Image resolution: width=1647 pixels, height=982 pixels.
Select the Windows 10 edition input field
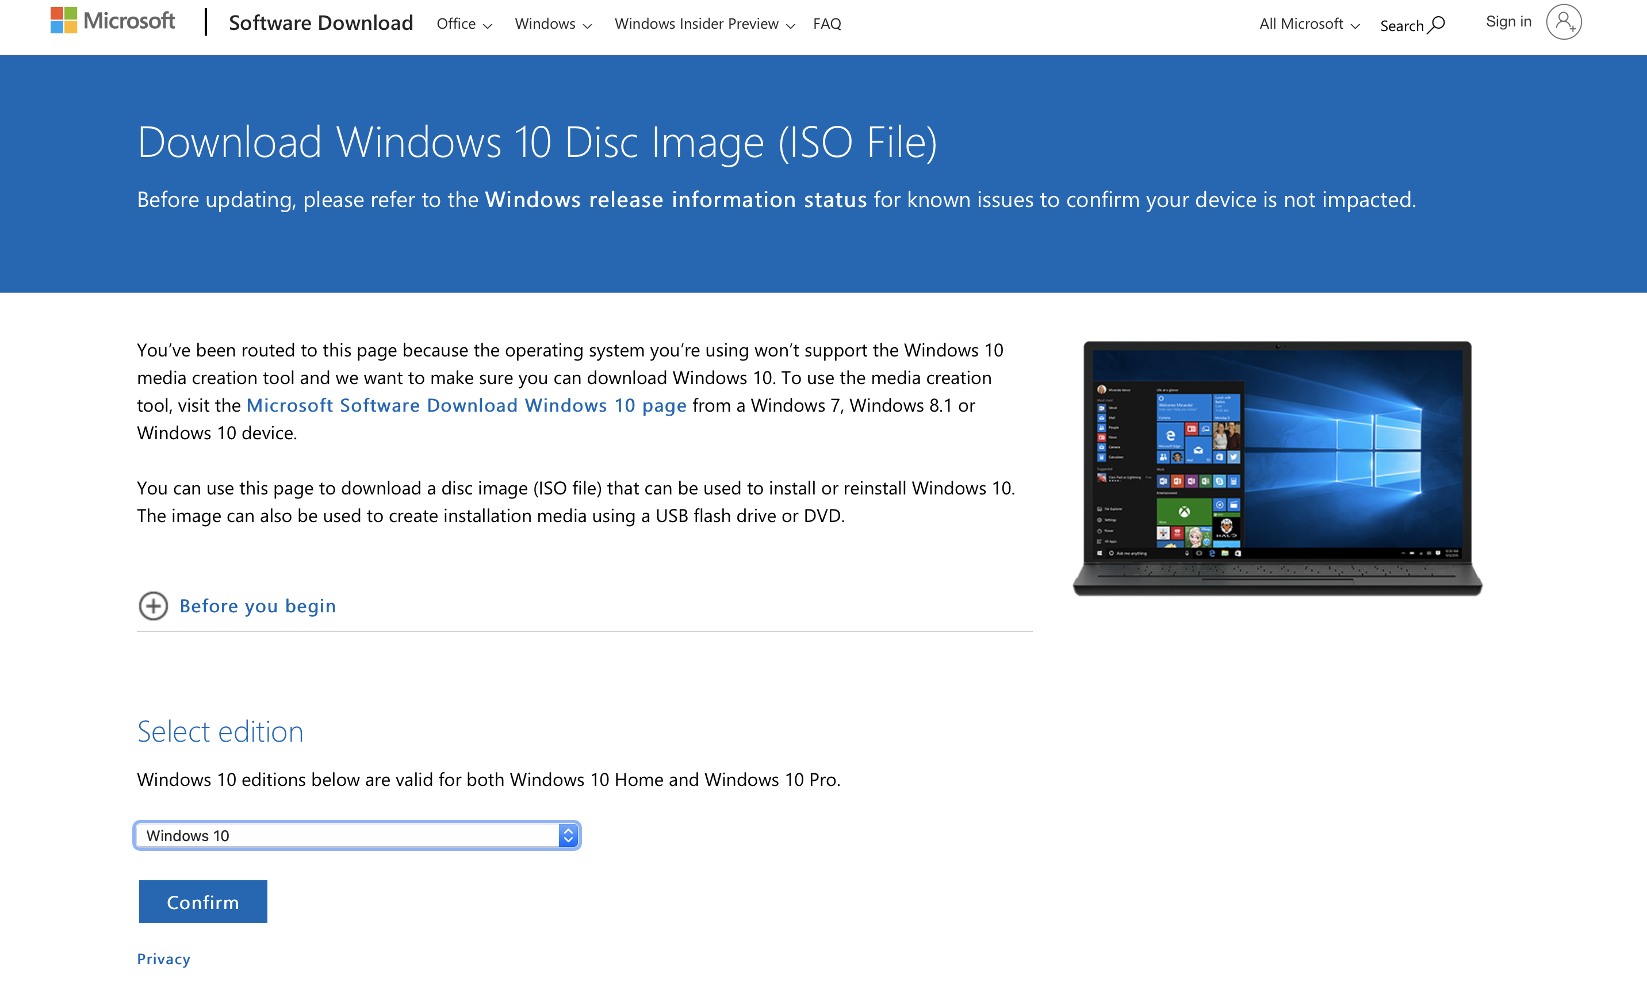[x=357, y=835]
